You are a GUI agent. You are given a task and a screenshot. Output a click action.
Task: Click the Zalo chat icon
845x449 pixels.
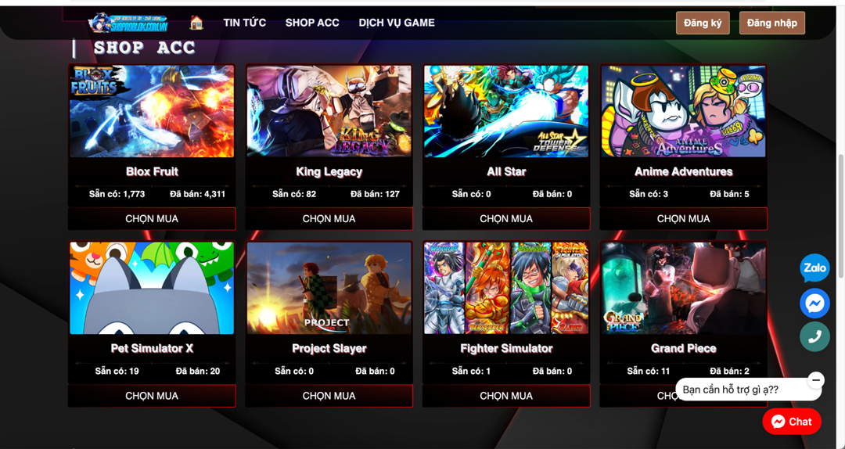[814, 268]
